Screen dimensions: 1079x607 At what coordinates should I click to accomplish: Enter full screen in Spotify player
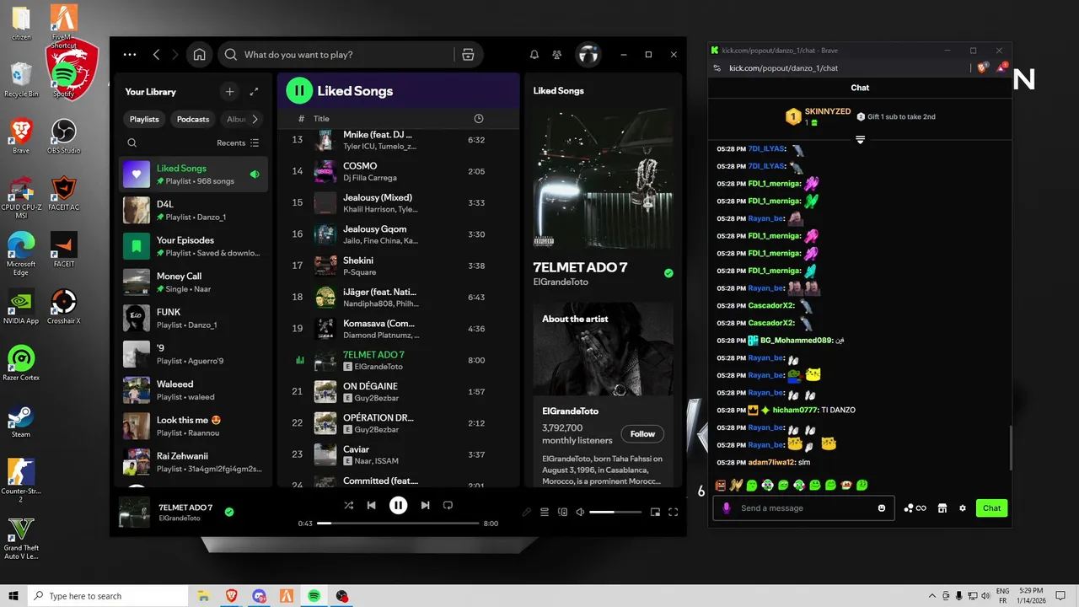click(673, 512)
